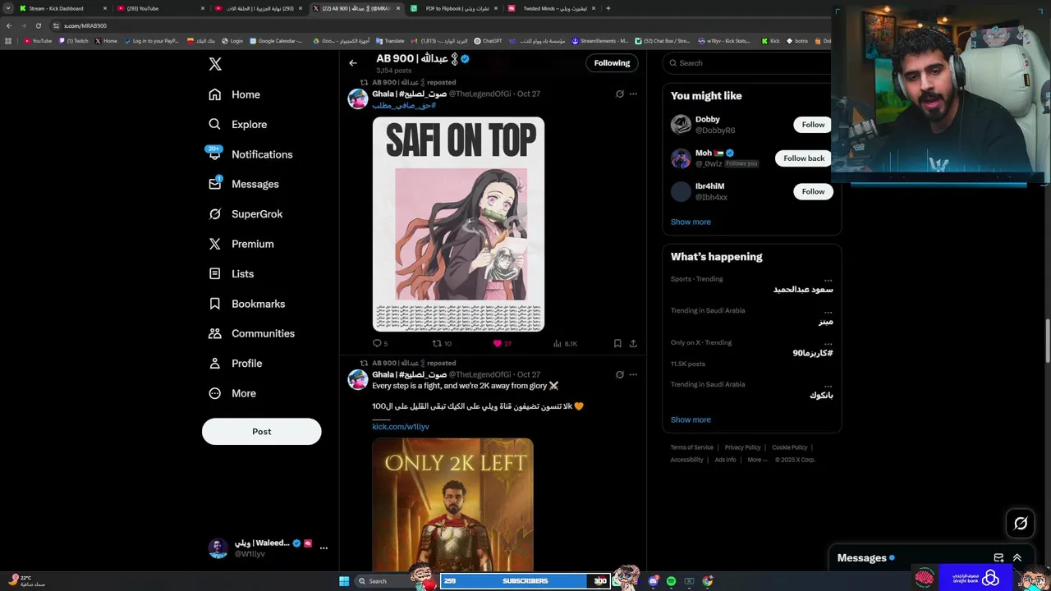This screenshot has height=591, width=1051.
Task: Click the Post button
Action: point(262,432)
